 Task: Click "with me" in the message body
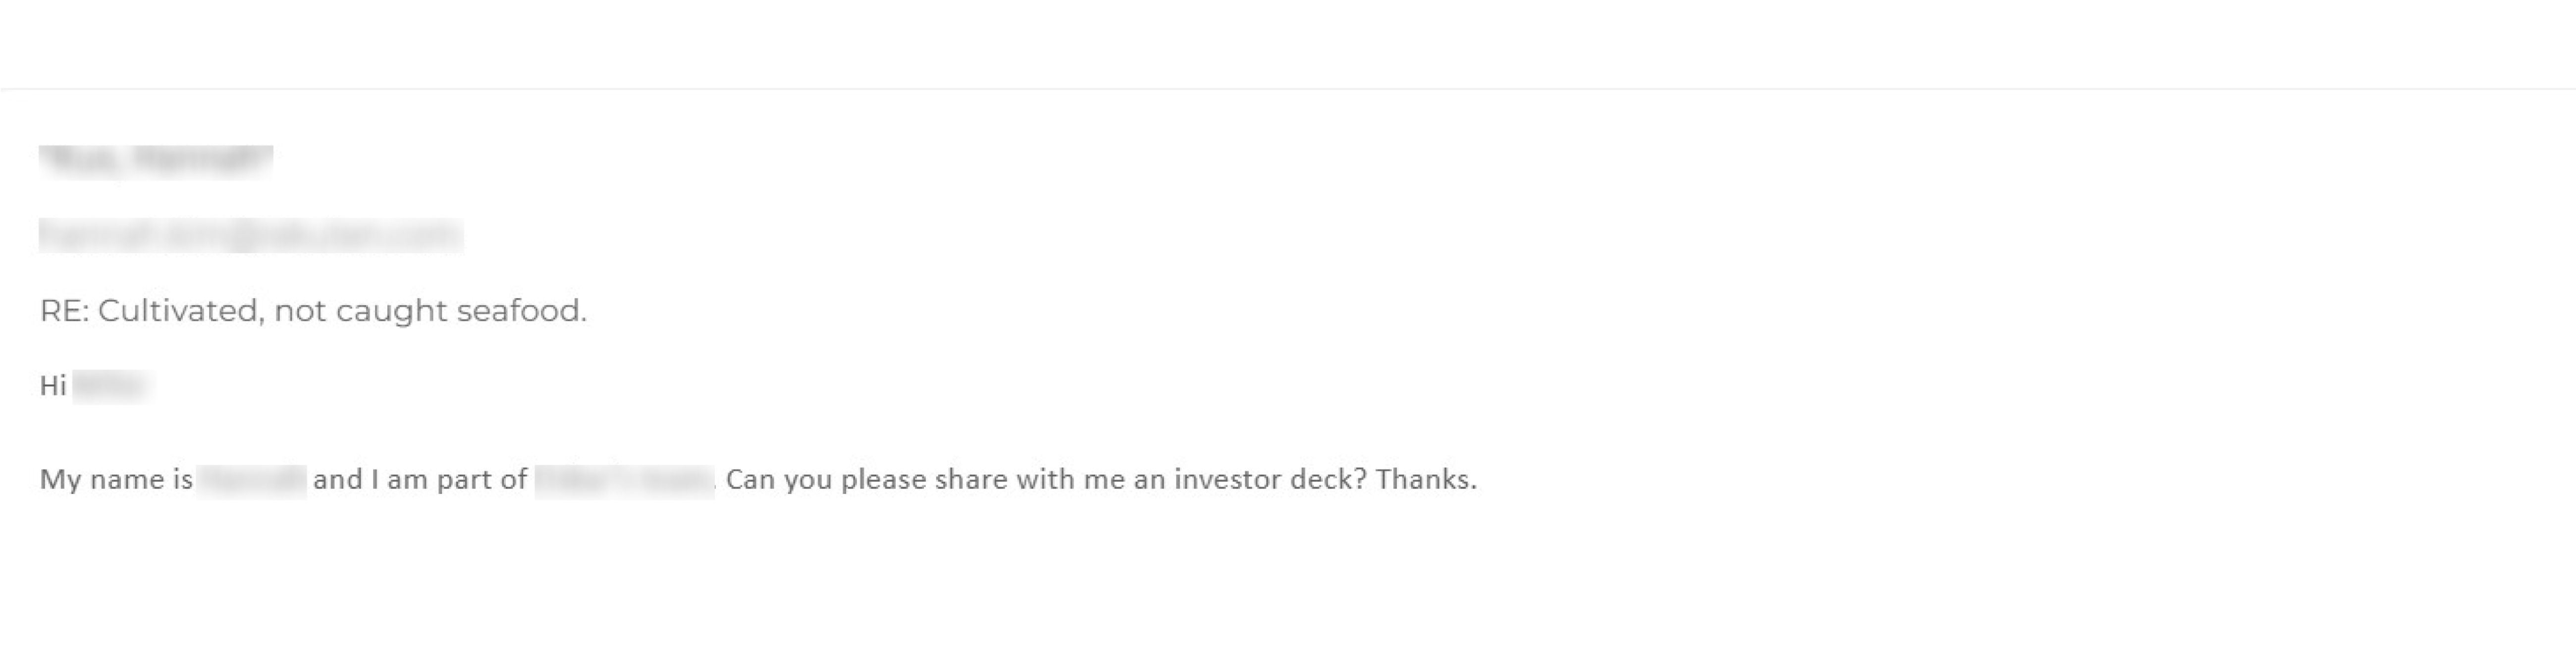click(1071, 480)
